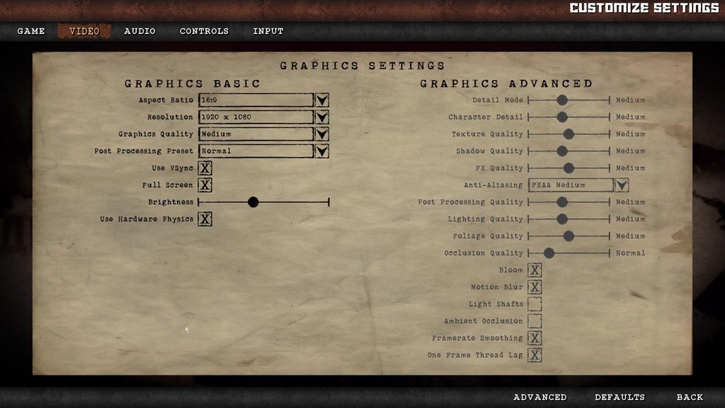Image resolution: width=725 pixels, height=408 pixels.
Task: Disable Motion Blur checkbox
Action: (x=535, y=288)
